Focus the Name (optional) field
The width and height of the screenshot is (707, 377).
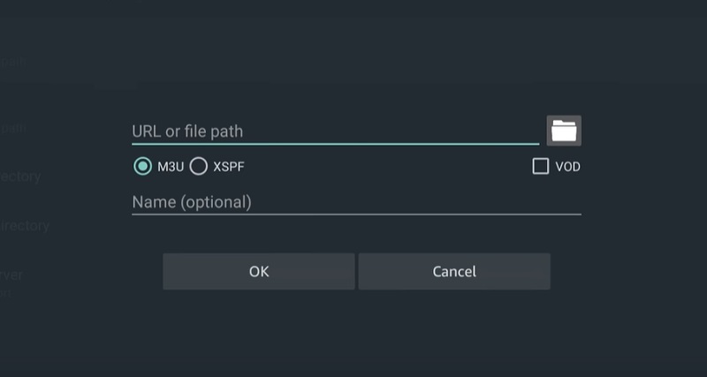(356, 202)
